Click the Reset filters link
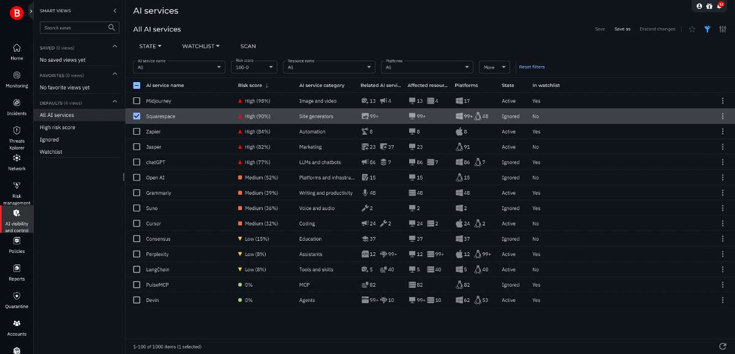The height and width of the screenshot is (354, 735). point(532,67)
